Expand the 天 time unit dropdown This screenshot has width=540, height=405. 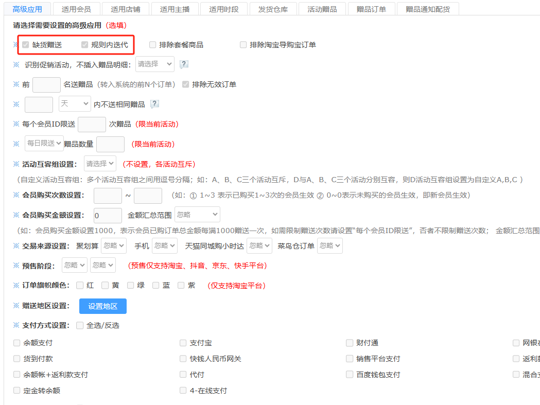pyautogui.click(x=75, y=104)
